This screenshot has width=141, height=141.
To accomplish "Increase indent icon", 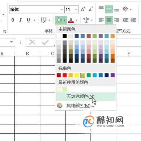I will tap(133, 20).
